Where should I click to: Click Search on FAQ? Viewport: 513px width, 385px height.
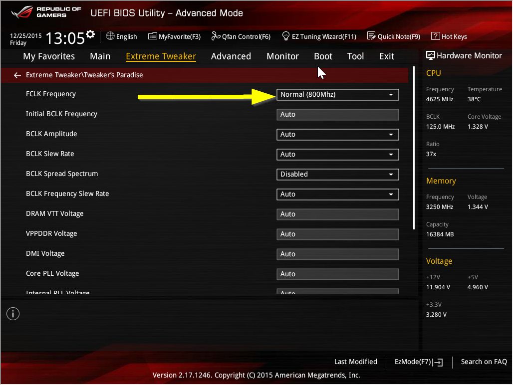coord(483,362)
